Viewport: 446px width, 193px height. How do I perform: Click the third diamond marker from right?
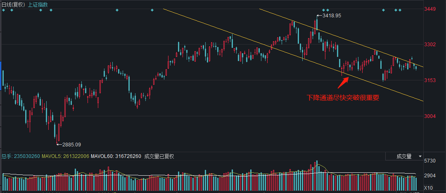tap(383, 10)
